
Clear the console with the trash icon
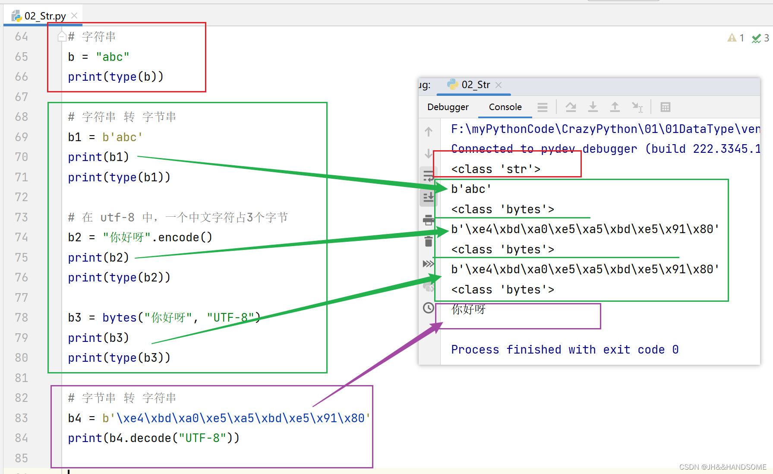pyautogui.click(x=428, y=241)
